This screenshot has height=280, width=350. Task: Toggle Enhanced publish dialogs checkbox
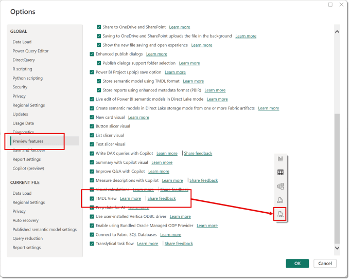point(92,54)
